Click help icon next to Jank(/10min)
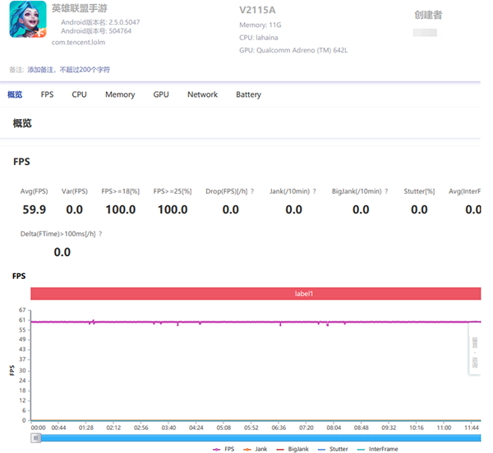Viewport: 493px width, 453px height. tap(316, 191)
